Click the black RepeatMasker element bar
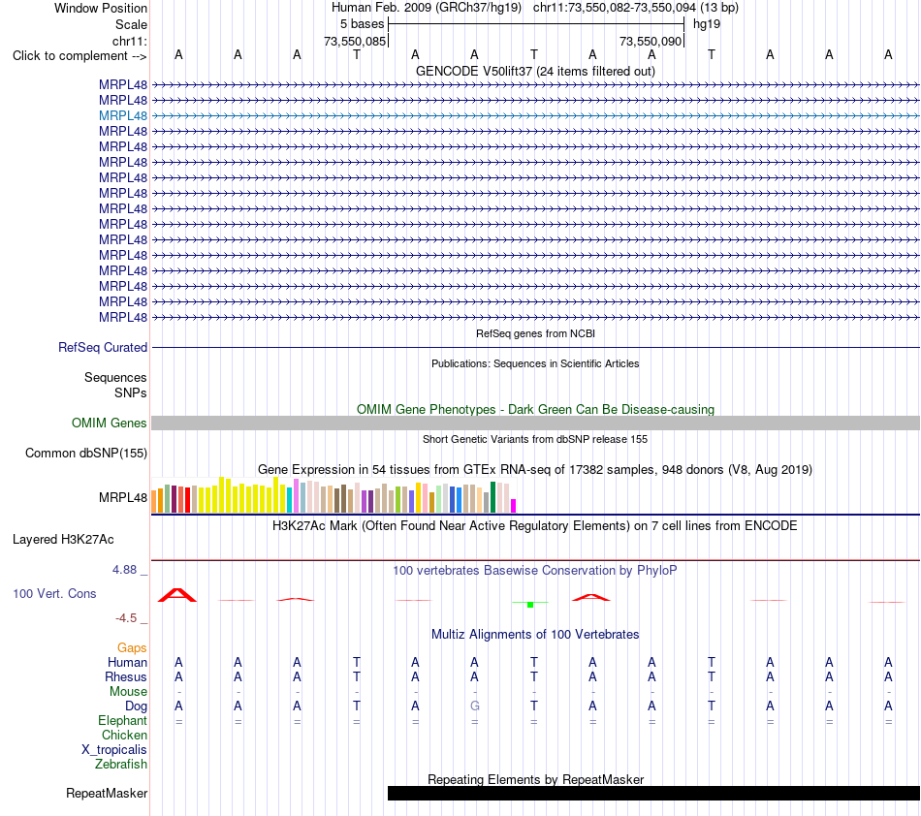The height and width of the screenshot is (816, 921). [653, 793]
